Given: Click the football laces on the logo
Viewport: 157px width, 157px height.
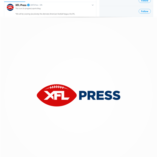Looking at the screenshot, I should [x=57, y=87].
